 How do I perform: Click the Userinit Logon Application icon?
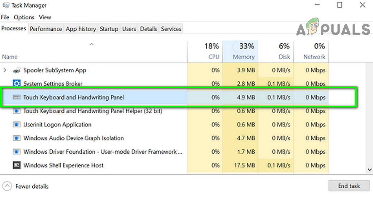click(16, 125)
